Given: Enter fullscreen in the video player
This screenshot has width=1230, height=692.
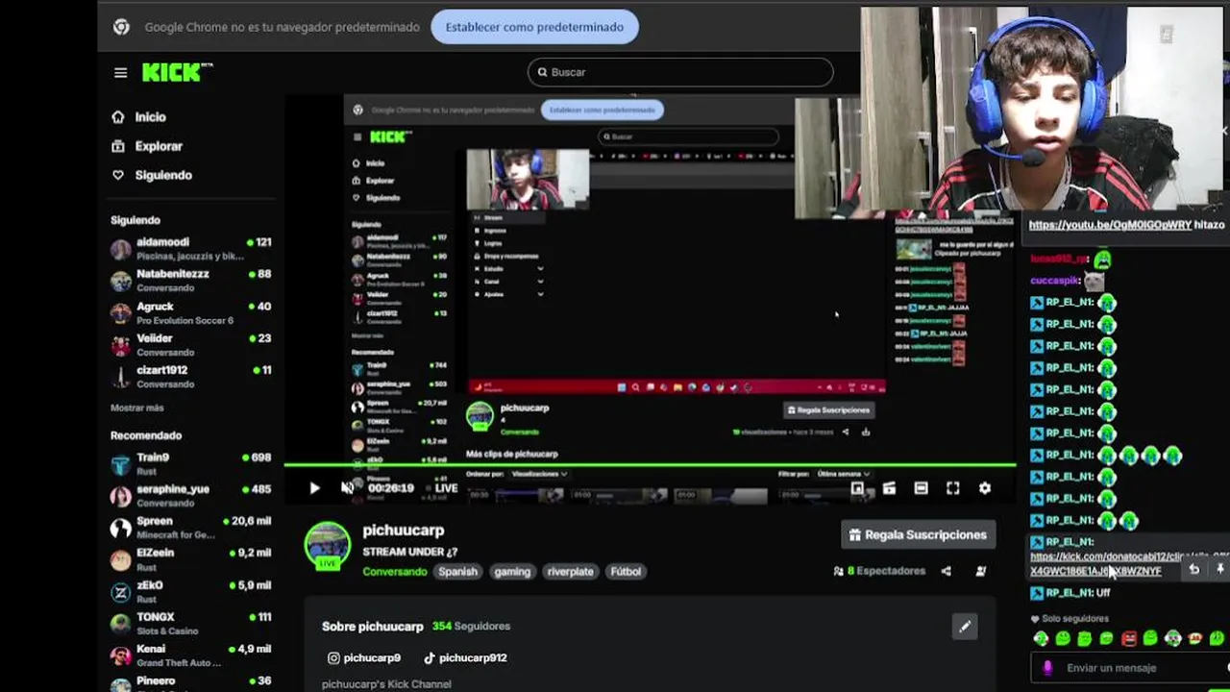Looking at the screenshot, I should click(x=952, y=488).
